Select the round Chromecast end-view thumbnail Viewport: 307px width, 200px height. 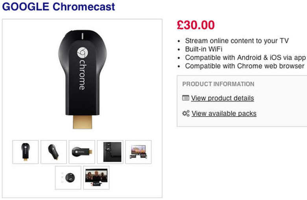(x=68, y=178)
